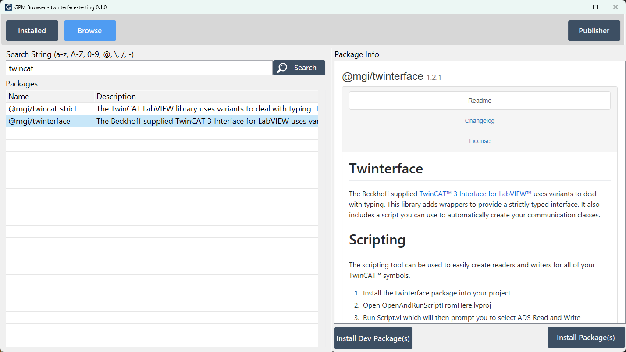Click the 1.2.1 version number text

tap(434, 77)
